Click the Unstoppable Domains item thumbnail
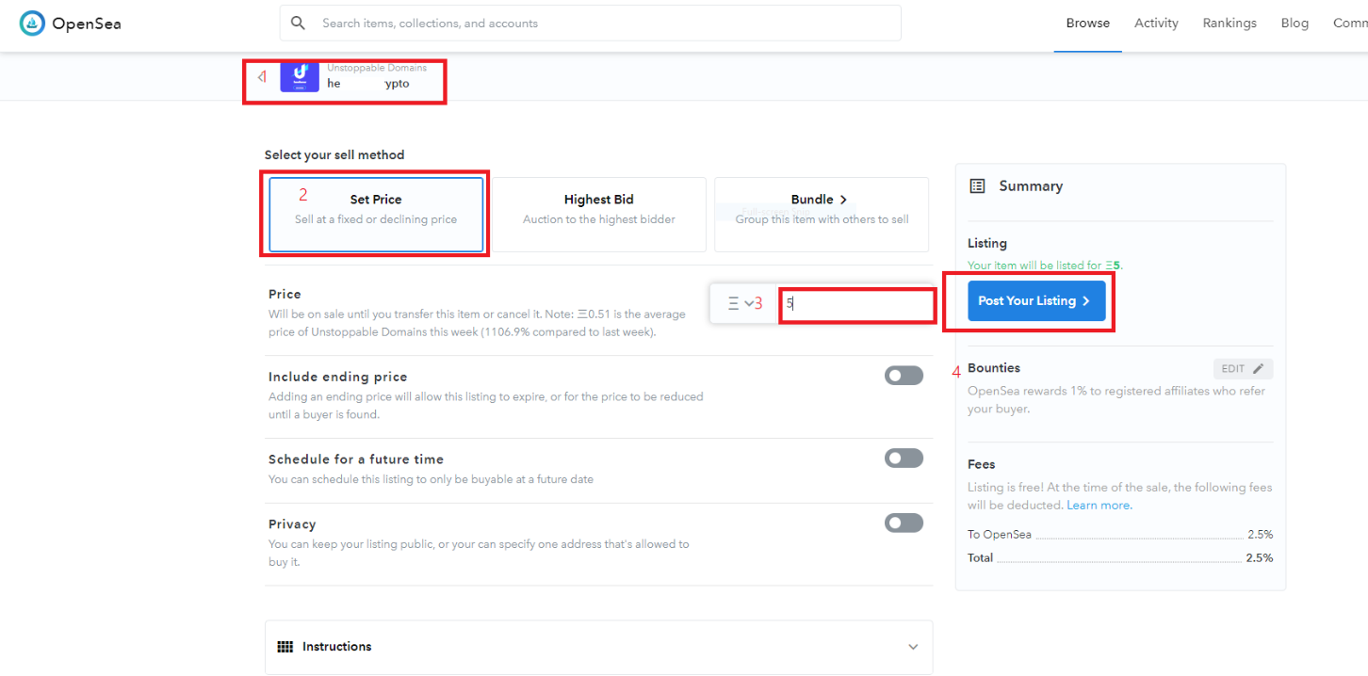The width and height of the screenshot is (1368, 676). pos(300,76)
